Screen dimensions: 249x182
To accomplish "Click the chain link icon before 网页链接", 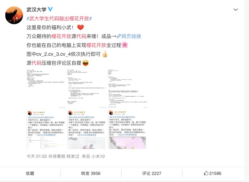I will click(x=119, y=36).
